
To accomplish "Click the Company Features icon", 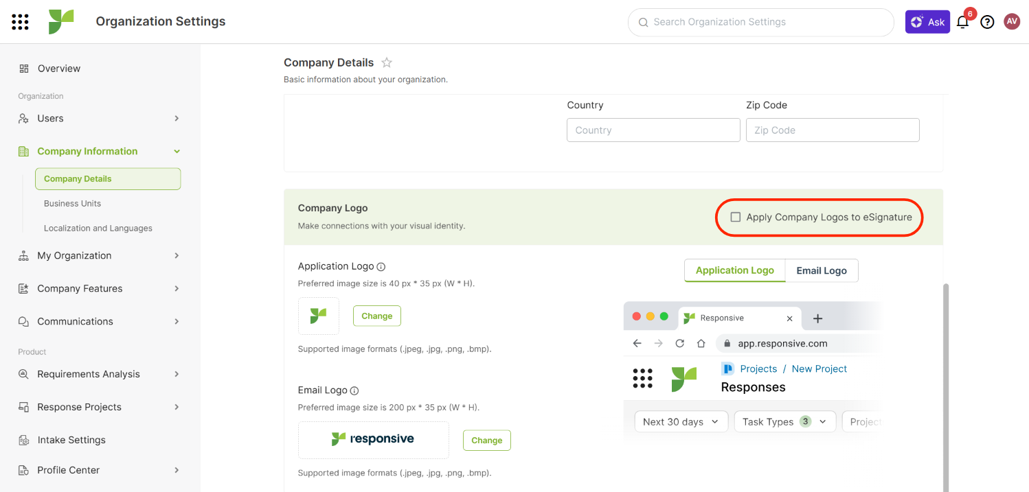I will (x=24, y=289).
